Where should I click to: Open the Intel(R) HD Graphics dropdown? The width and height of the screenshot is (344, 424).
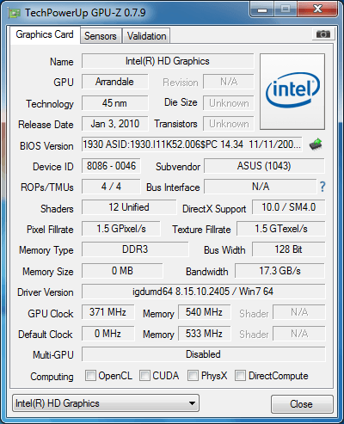click(106, 403)
